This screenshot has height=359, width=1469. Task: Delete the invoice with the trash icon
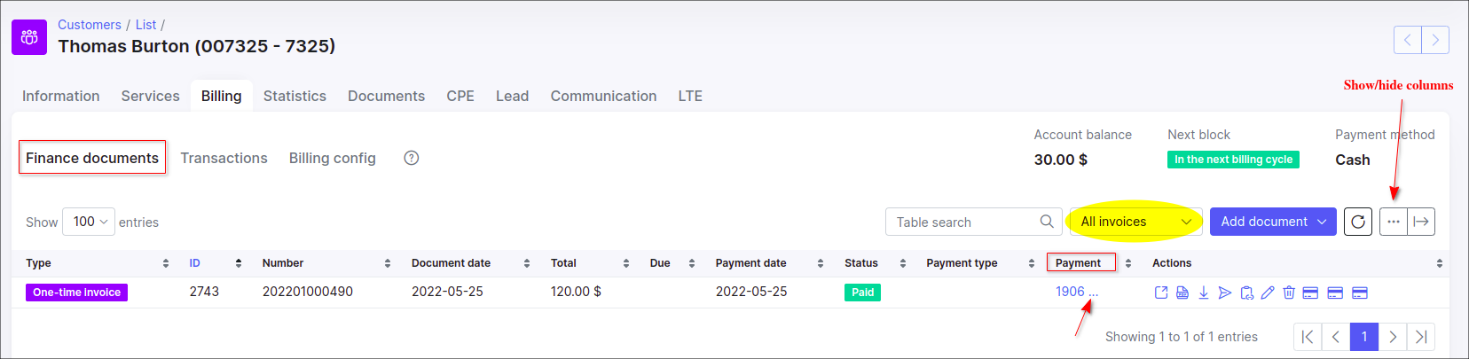click(1289, 293)
